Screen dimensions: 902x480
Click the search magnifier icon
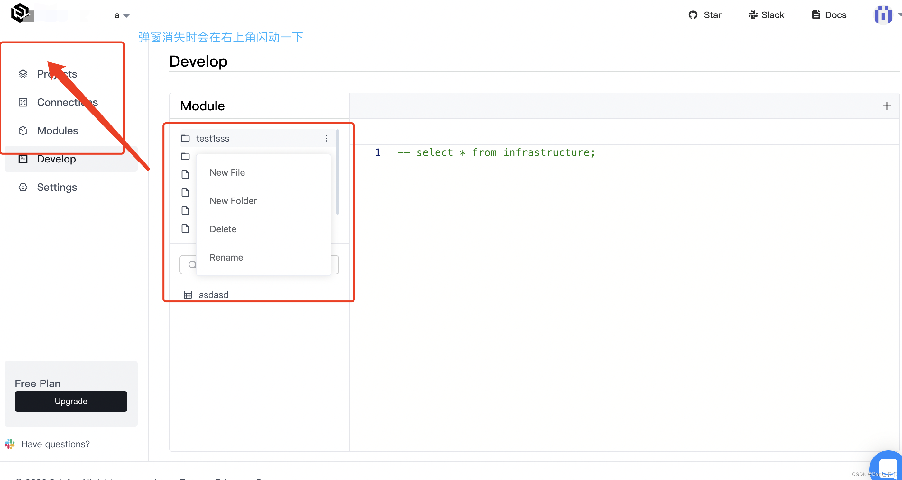[x=192, y=265]
